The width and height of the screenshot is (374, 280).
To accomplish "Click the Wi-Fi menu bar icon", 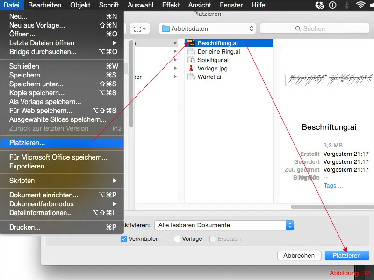I will (x=360, y=5).
